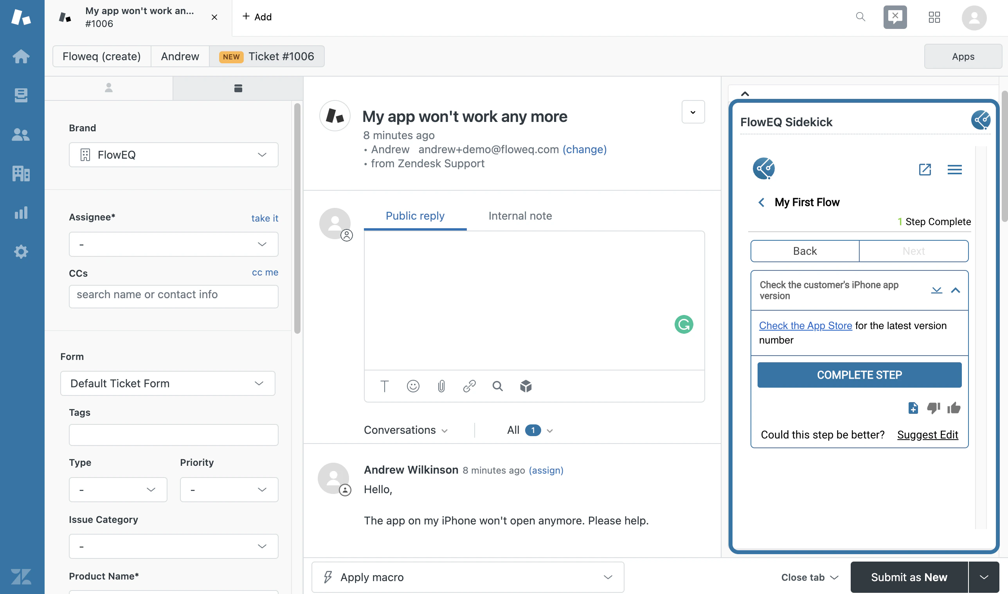Close the ticket #1006 tab
This screenshot has width=1008, height=594.
coord(214,17)
